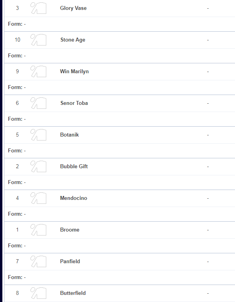Click the jockey silks icon for Senor Toba
The width and height of the screenshot is (235, 302).
coord(38,103)
